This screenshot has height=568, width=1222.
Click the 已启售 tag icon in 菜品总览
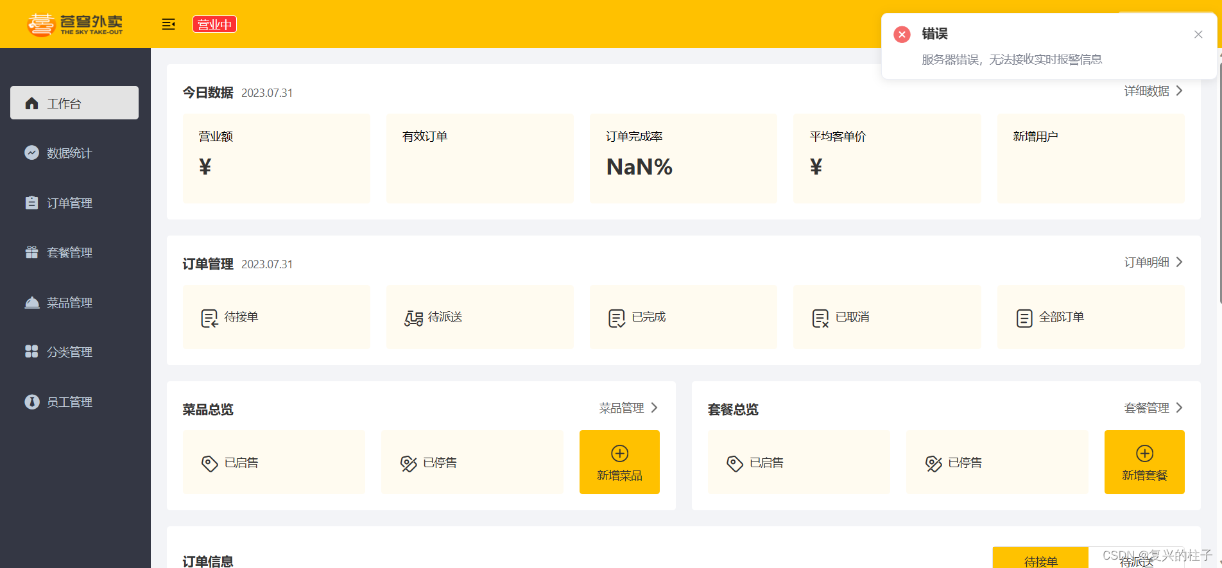(209, 463)
